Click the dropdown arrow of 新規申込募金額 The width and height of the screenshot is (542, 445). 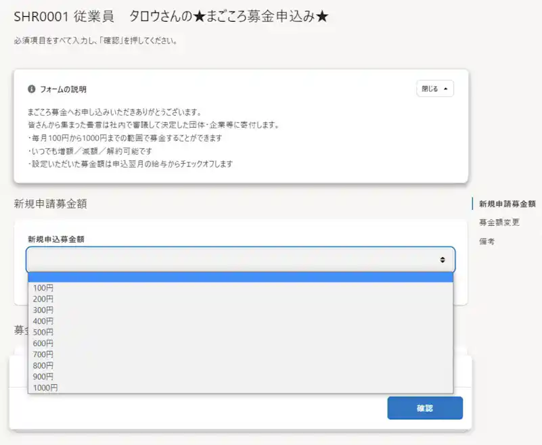coord(443,259)
